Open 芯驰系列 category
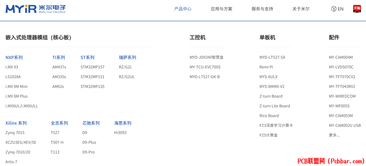The height and width of the screenshot is (166, 366). (91, 123)
